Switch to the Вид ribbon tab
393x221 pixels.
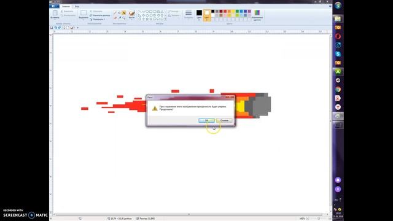click(x=77, y=7)
